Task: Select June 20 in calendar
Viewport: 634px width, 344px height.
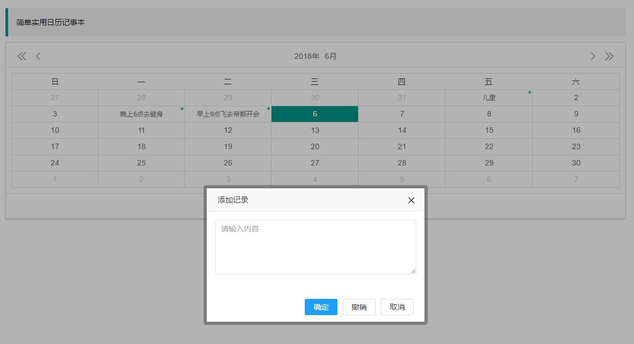Action: pyautogui.click(x=315, y=146)
